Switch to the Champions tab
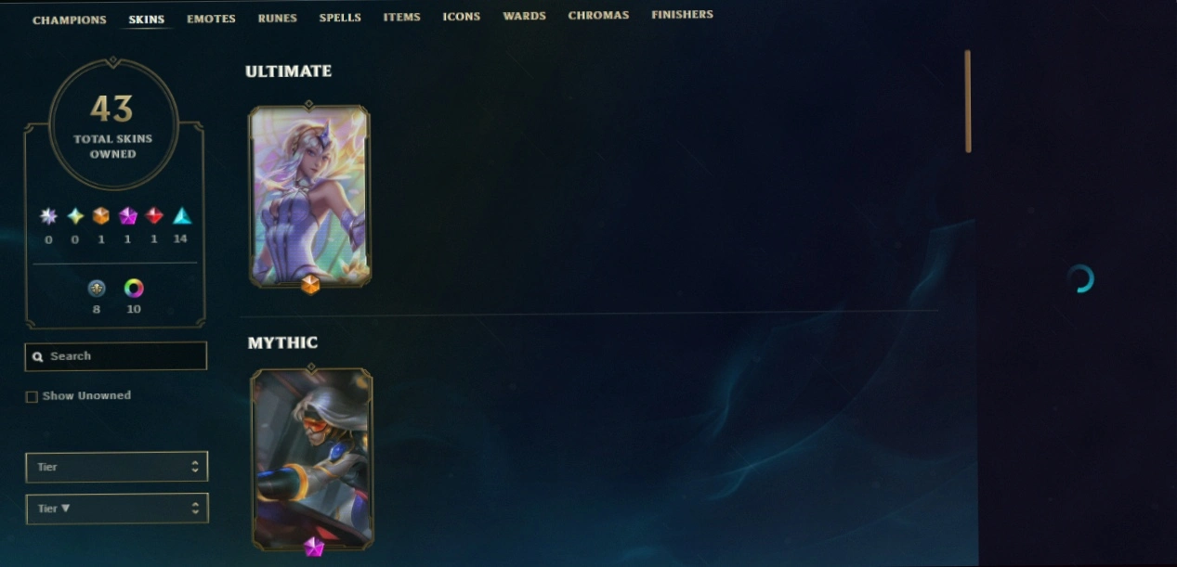1177x567 pixels. point(70,19)
